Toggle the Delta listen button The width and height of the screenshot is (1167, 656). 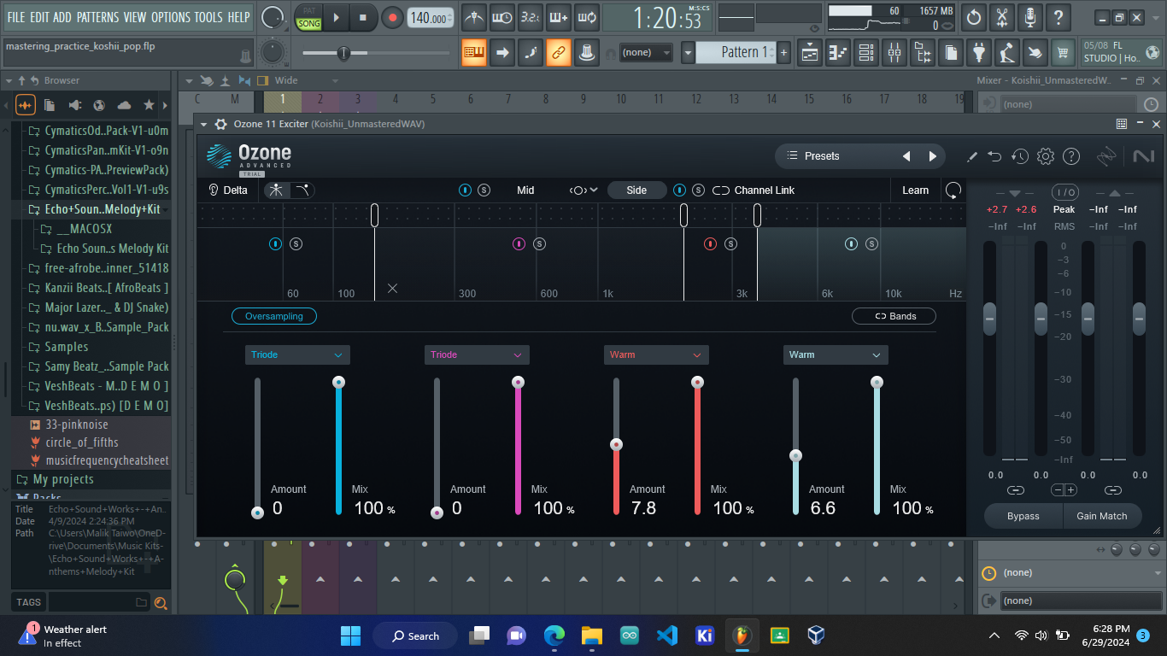[x=228, y=190]
